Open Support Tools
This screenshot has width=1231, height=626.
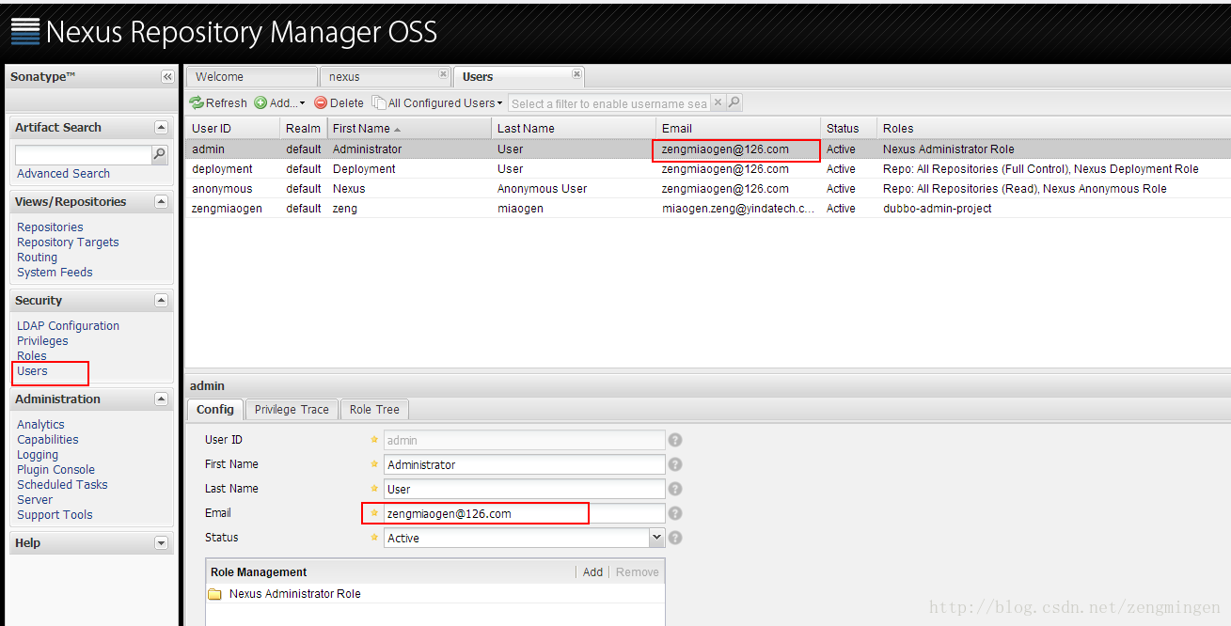click(x=55, y=515)
